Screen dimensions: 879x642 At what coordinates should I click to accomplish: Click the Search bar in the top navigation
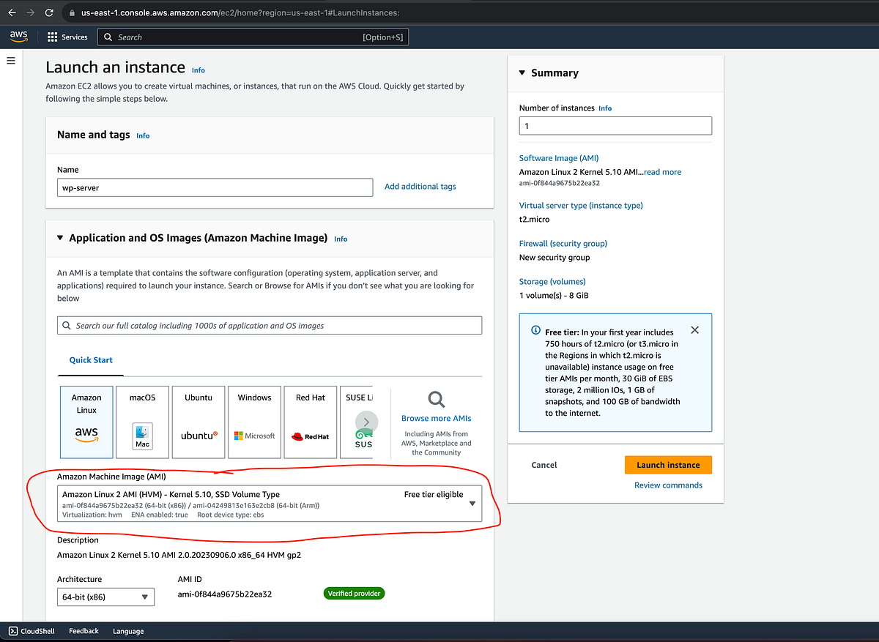coord(253,37)
